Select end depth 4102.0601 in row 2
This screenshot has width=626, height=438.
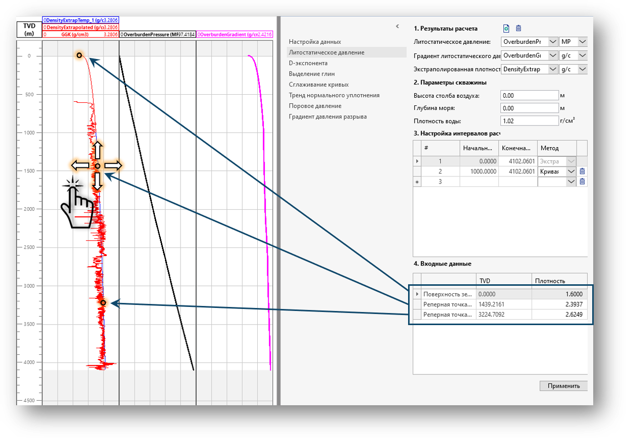(x=518, y=171)
